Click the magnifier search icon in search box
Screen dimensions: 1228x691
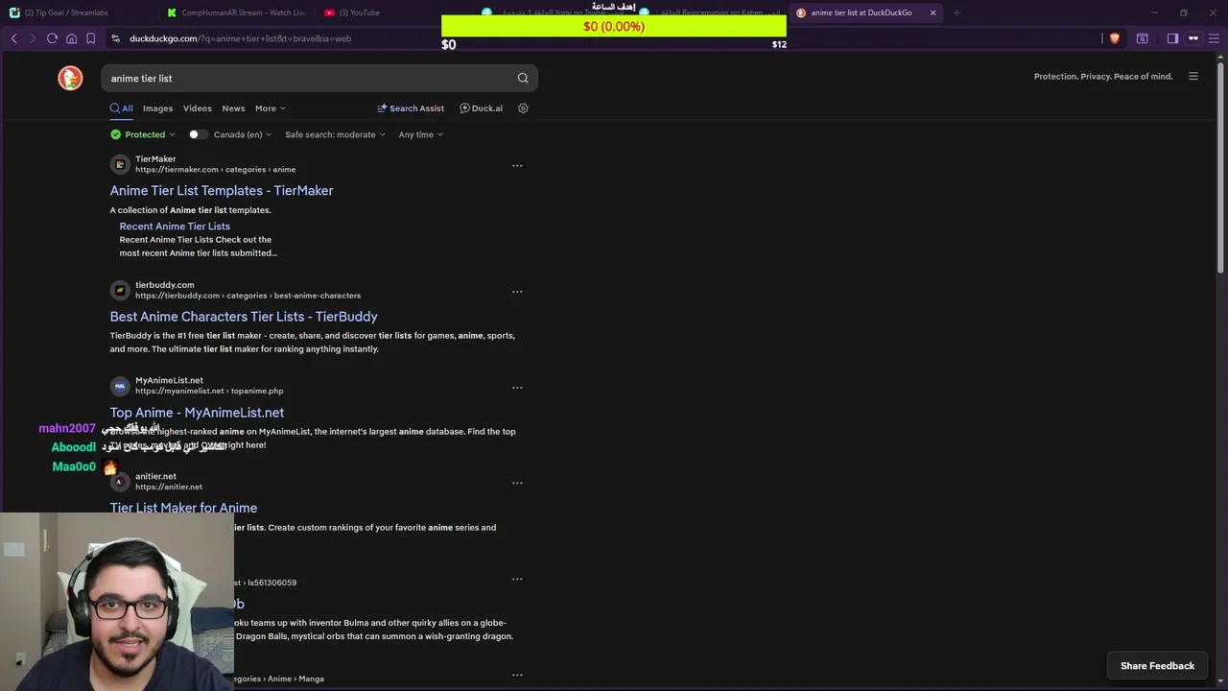pyautogui.click(x=523, y=78)
